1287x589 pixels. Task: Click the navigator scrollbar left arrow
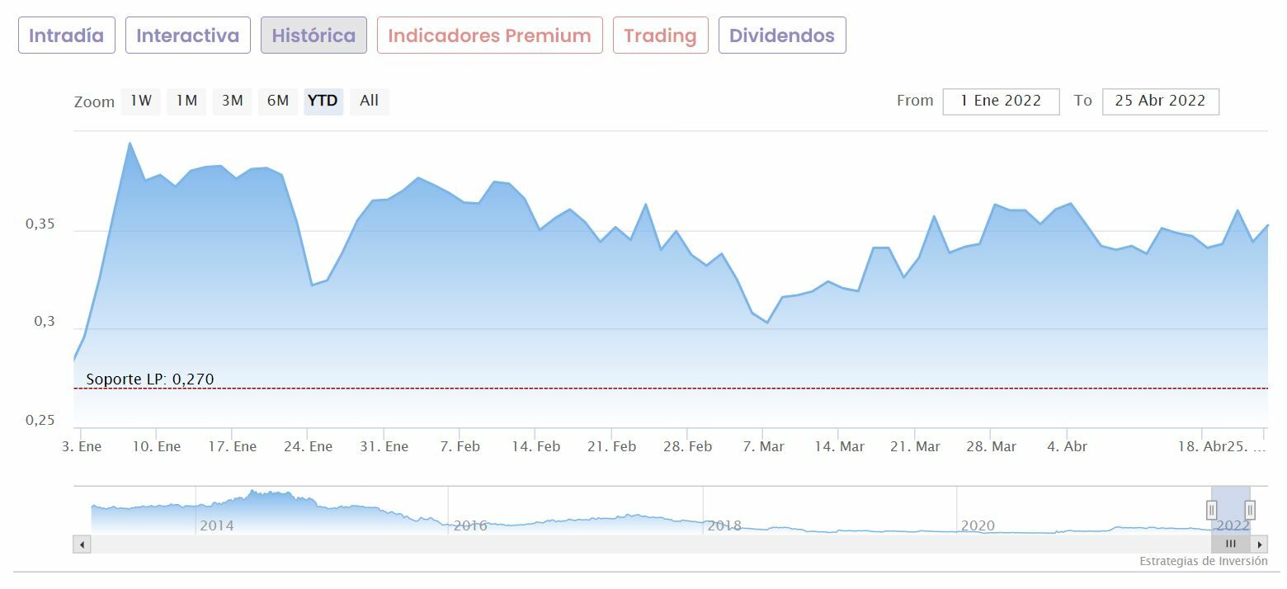82,544
